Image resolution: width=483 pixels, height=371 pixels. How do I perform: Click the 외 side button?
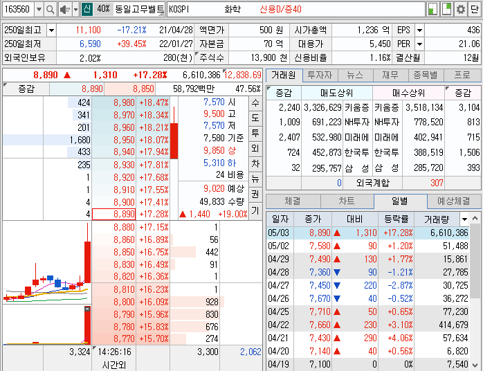(255, 149)
